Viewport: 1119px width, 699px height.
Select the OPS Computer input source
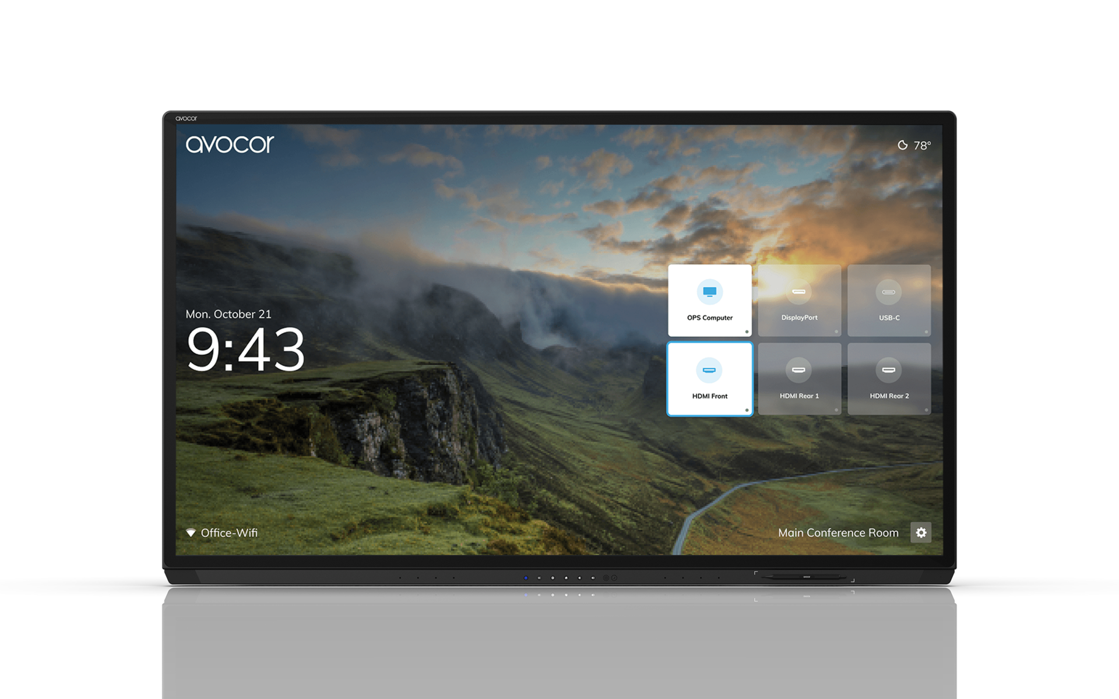pyautogui.click(x=710, y=300)
